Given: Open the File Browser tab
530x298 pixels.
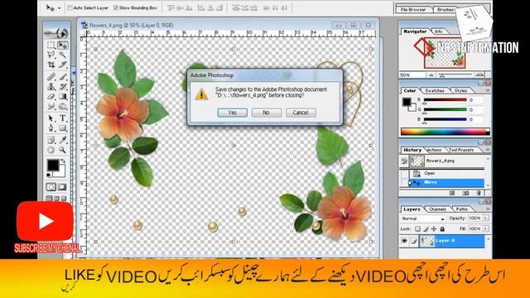Looking at the screenshot, I should coord(413,9).
